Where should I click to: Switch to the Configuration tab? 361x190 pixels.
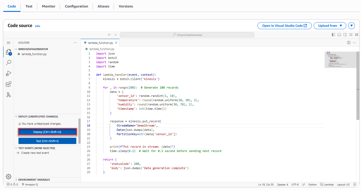76,6
